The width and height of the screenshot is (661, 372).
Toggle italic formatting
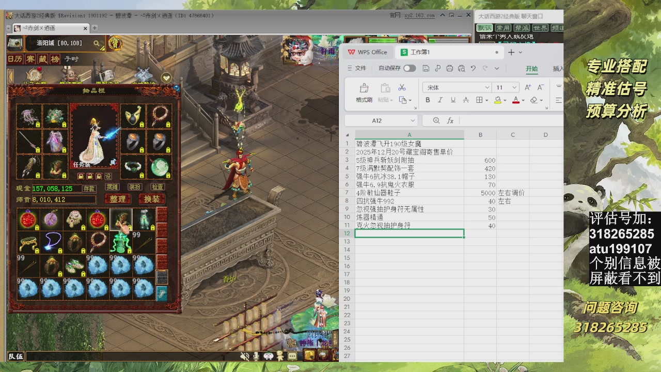tap(440, 100)
